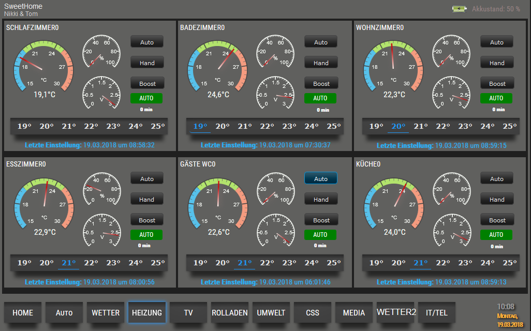531x331 pixels.
Task: Switch Wohnzimmer to Hand mode
Action: click(x=496, y=63)
